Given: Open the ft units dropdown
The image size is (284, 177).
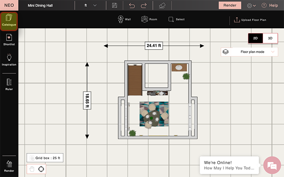Looking at the screenshot, I should (90, 6).
